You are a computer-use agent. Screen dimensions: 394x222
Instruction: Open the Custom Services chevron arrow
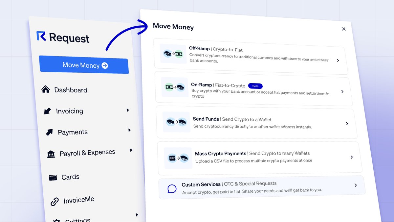356,185
